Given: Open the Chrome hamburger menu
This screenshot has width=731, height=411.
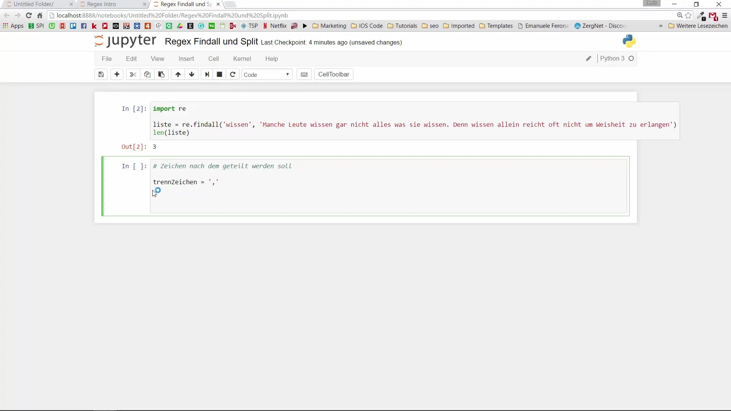Looking at the screenshot, I should click(x=725, y=16).
